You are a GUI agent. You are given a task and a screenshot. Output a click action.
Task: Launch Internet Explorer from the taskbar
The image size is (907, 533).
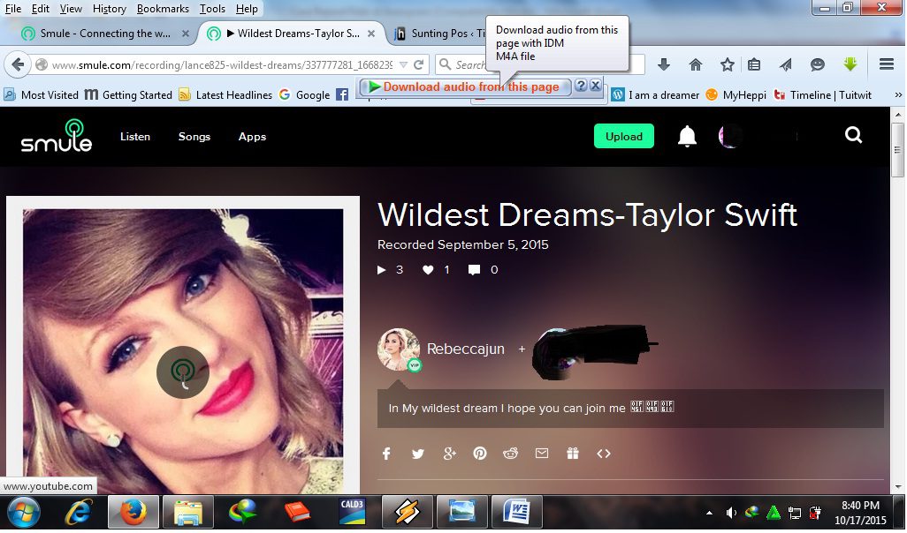78,512
